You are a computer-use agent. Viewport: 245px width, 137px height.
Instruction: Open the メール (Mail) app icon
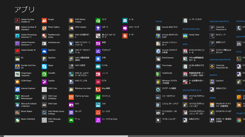[x=125, y=20]
